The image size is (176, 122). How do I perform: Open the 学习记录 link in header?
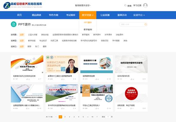pyautogui.click(x=137, y=5)
